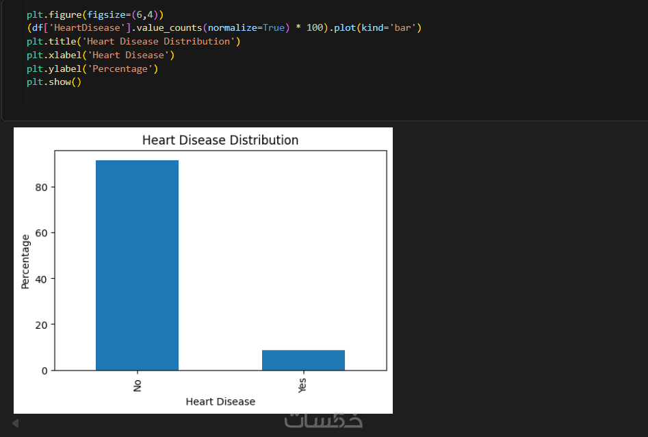Click the 'Yes' x-axis tick label
This screenshot has height=437, width=648.
click(303, 387)
